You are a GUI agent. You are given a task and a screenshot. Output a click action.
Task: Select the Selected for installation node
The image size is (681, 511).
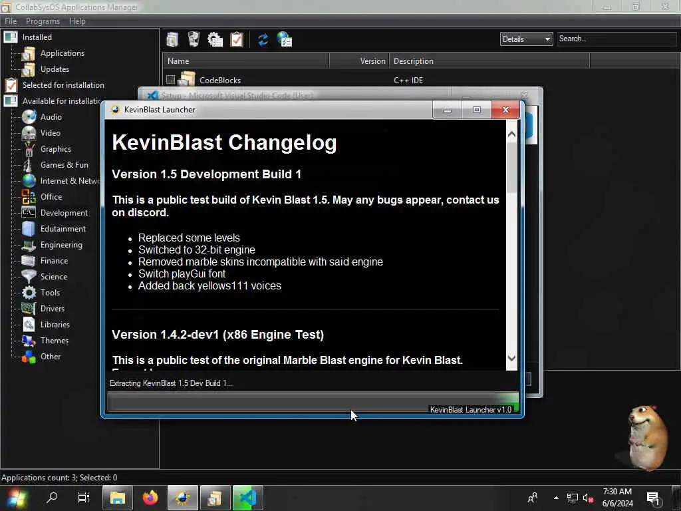click(x=63, y=85)
